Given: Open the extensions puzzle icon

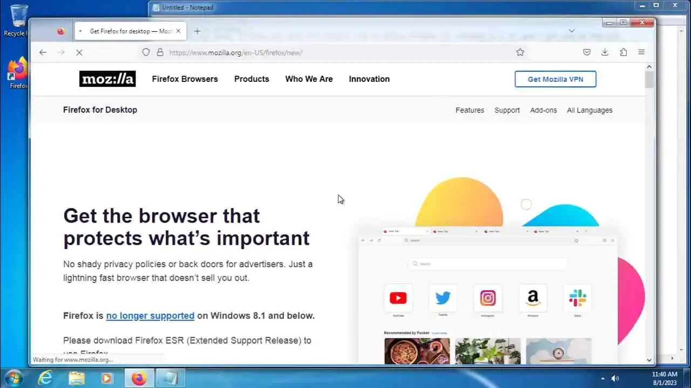Looking at the screenshot, I should pos(623,52).
